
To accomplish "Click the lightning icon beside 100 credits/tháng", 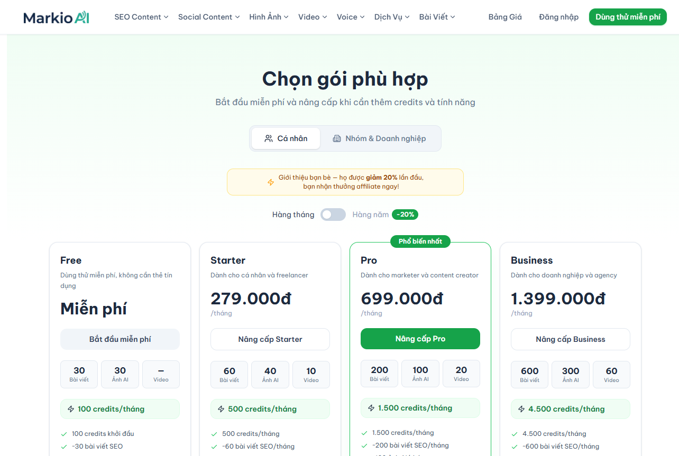I will point(71,409).
